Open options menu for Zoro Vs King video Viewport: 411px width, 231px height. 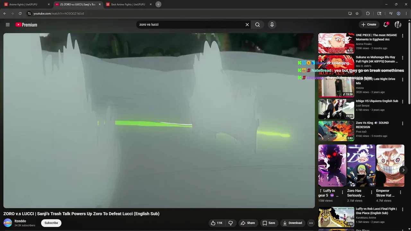pos(403,124)
